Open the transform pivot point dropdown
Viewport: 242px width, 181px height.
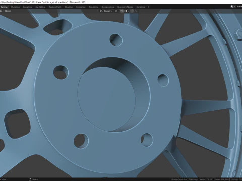coord(116,11)
